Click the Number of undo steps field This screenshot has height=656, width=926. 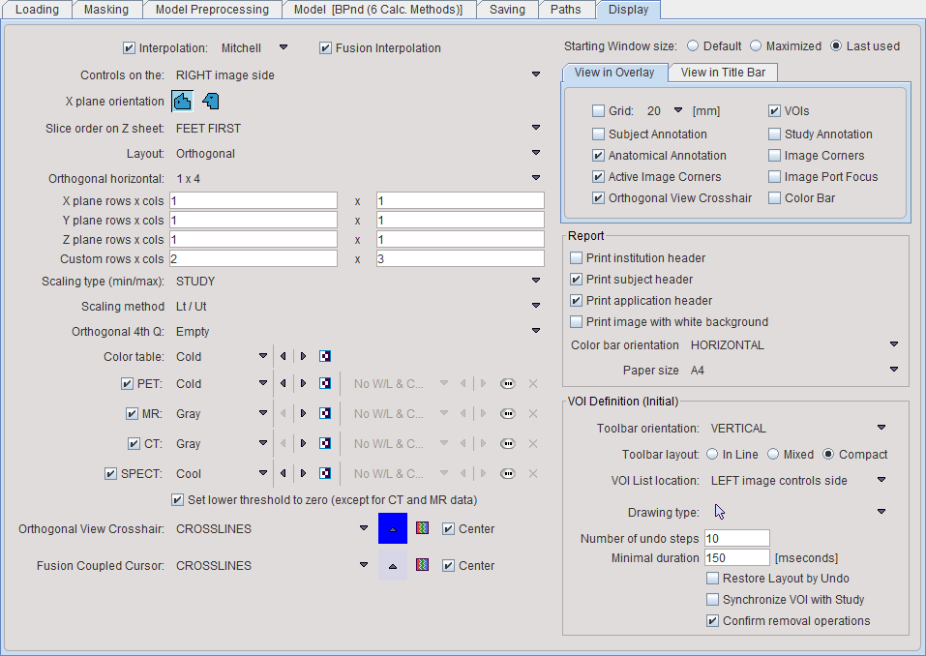pos(737,538)
